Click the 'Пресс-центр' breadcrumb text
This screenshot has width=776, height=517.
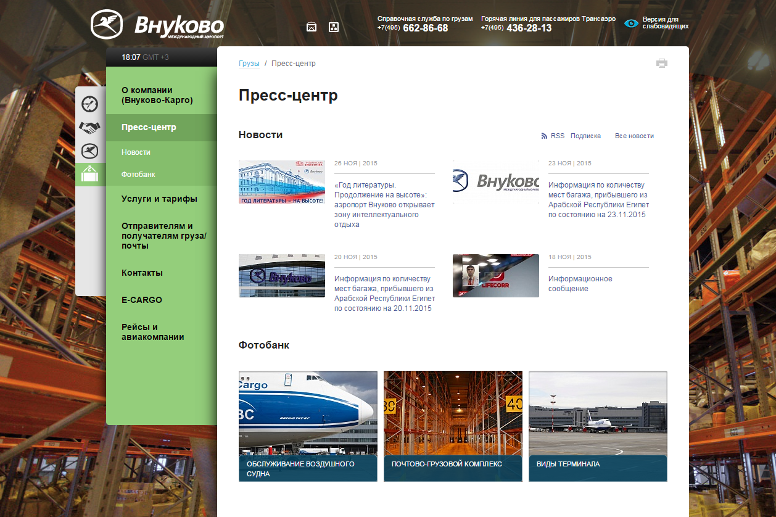294,64
